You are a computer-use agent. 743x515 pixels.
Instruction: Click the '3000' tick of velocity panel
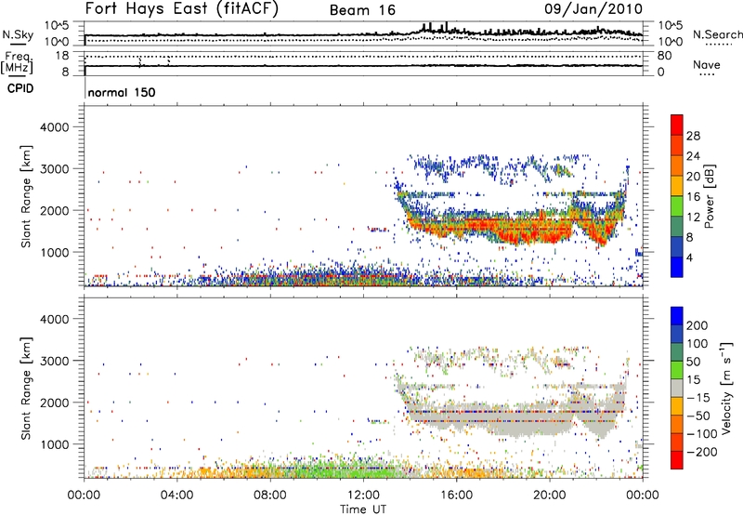tap(54, 361)
